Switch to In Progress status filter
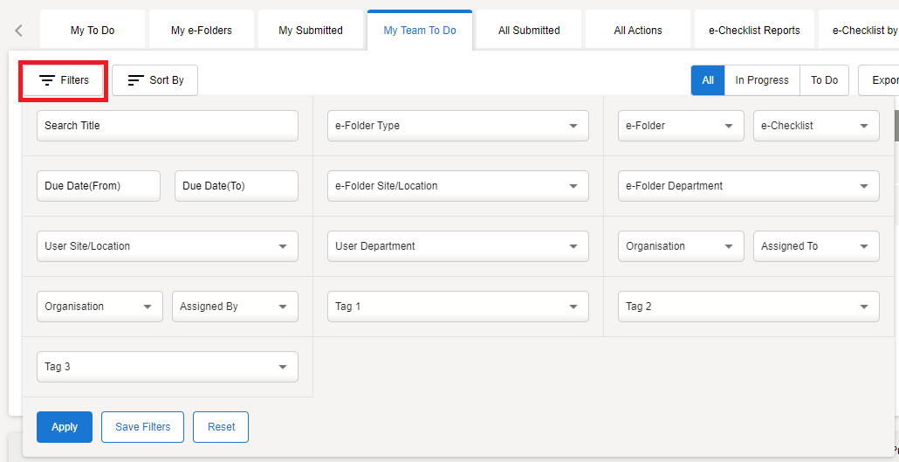899x462 pixels. click(x=761, y=80)
